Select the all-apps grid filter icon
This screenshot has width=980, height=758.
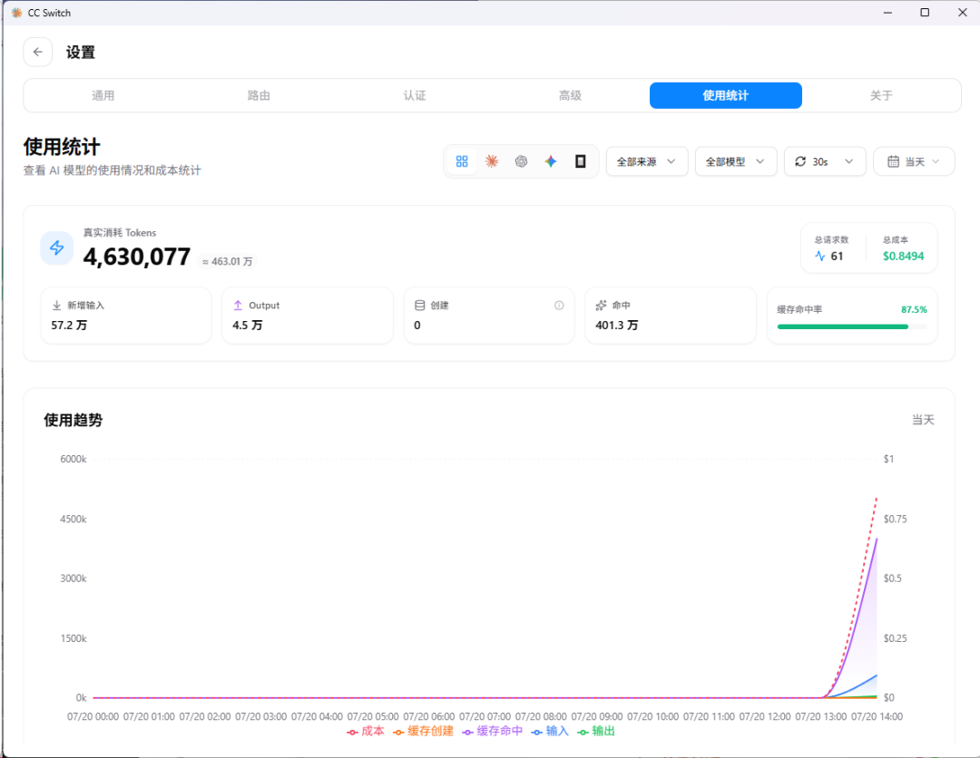click(x=462, y=161)
